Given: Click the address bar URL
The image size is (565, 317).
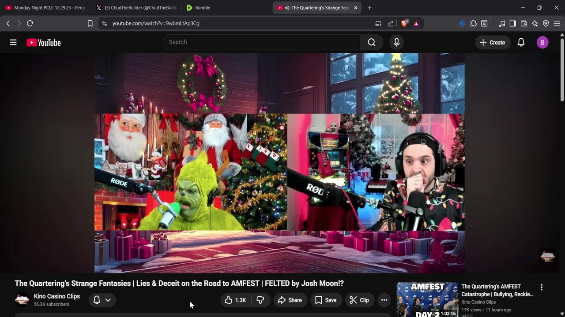Looking at the screenshot, I should [156, 23].
